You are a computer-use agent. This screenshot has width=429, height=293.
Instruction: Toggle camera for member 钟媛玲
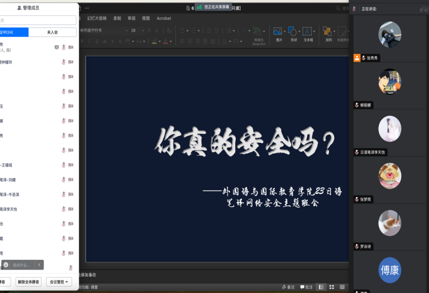point(71,62)
